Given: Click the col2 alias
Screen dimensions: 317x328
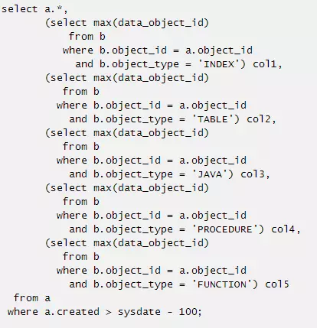Looking at the screenshot, I should [259, 119].
